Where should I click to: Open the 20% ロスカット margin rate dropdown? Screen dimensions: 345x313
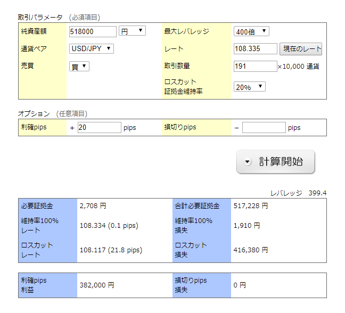pyautogui.click(x=250, y=87)
